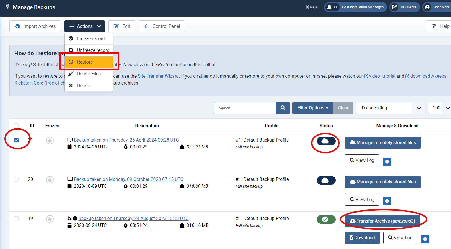Click Transfer Archive (amazons3) button
This screenshot has width=451, height=249.
tap(382, 221)
